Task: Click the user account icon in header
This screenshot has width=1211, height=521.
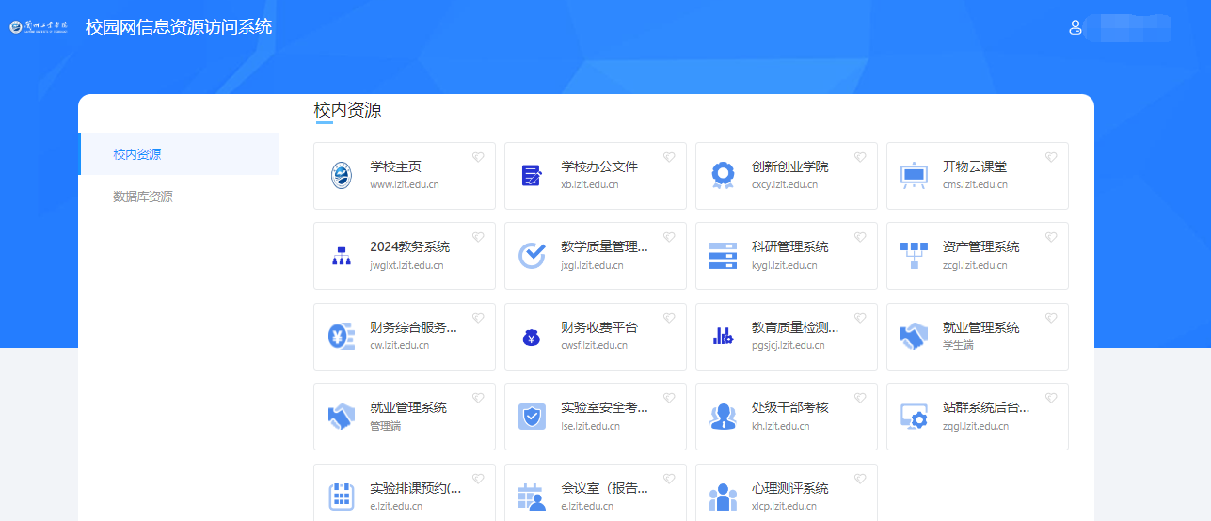Action: pyautogui.click(x=1075, y=27)
